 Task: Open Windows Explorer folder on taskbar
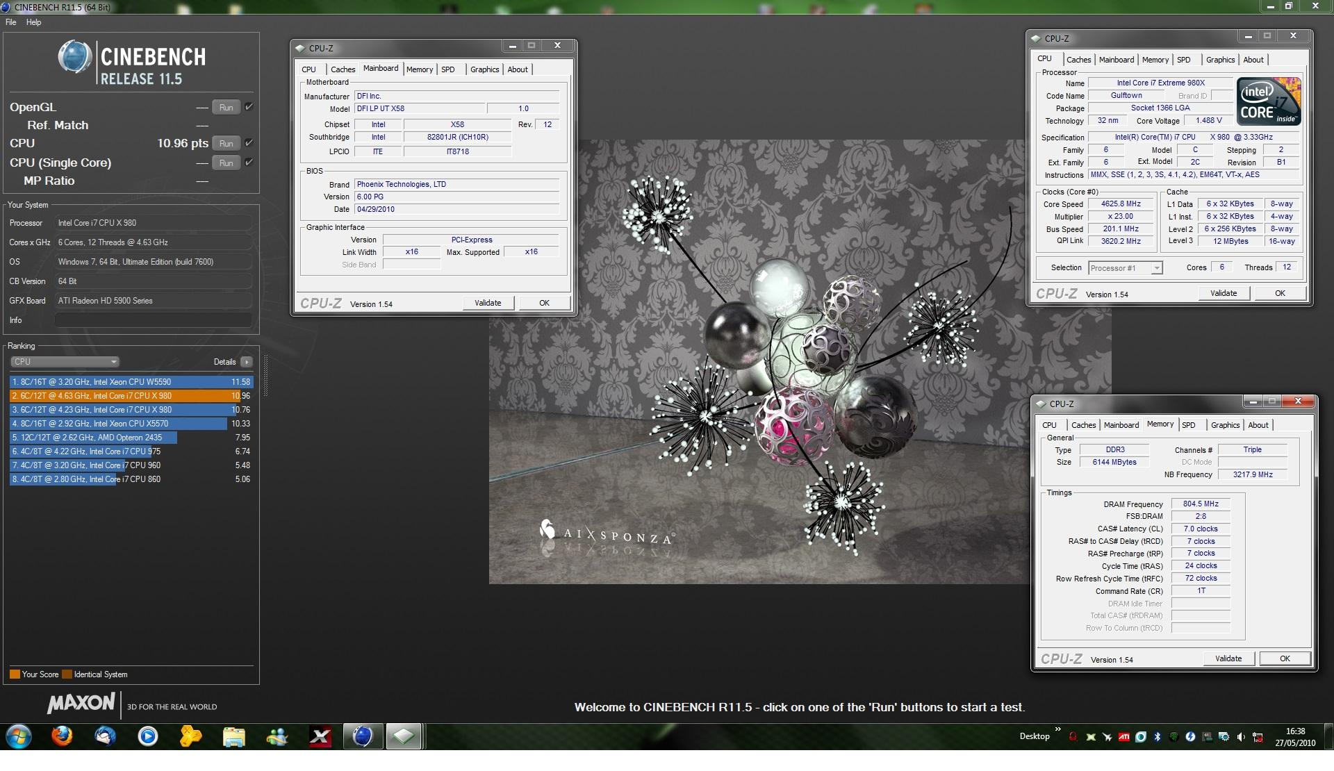coord(234,736)
